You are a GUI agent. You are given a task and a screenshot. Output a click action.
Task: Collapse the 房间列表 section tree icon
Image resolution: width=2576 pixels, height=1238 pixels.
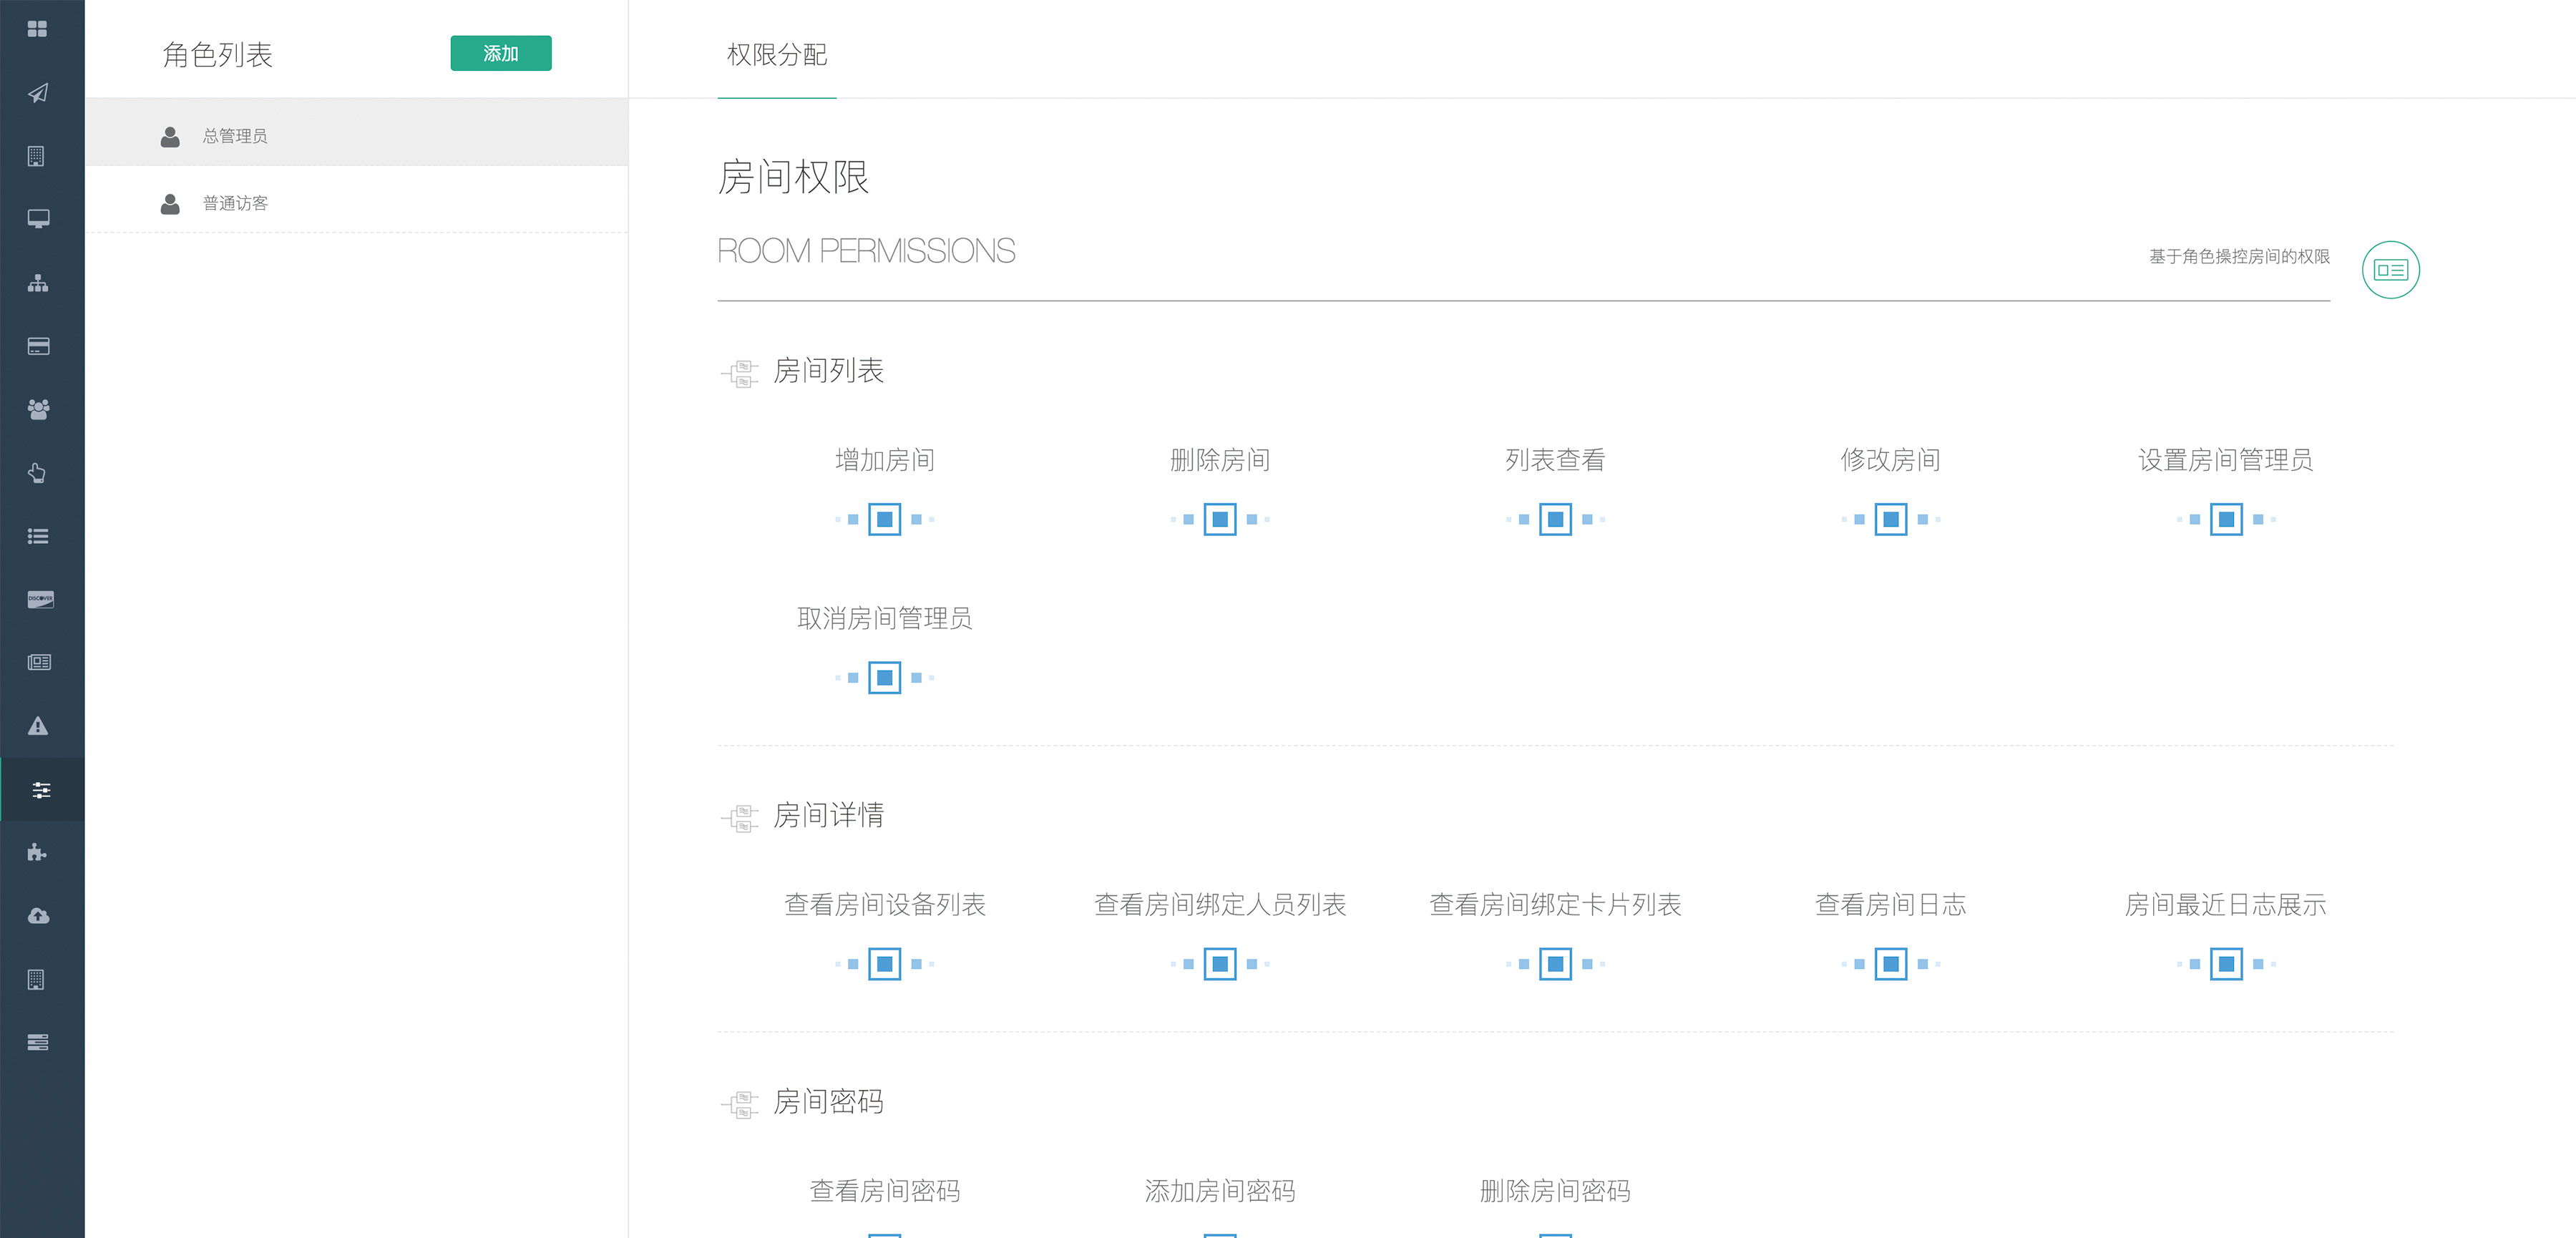point(740,373)
